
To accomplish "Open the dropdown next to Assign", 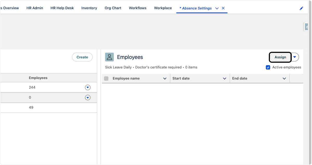I will [x=295, y=57].
